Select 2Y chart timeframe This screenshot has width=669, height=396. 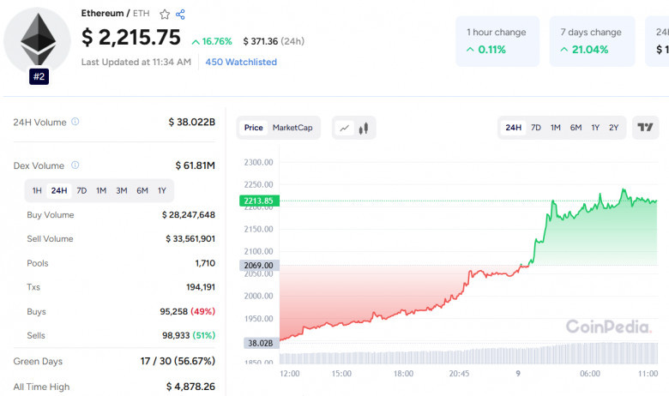click(x=613, y=128)
